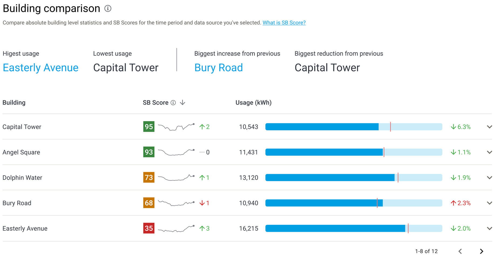Sort by SB Score using the down arrow
Viewport: 495px width, 261px height.
click(183, 103)
